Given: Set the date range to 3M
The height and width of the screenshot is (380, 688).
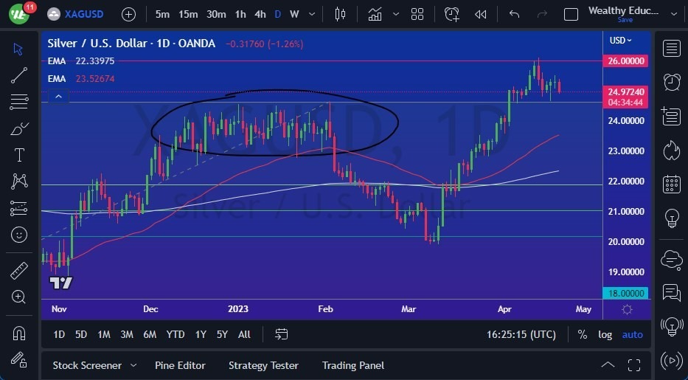Looking at the screenshot, I should click(127, 334).
